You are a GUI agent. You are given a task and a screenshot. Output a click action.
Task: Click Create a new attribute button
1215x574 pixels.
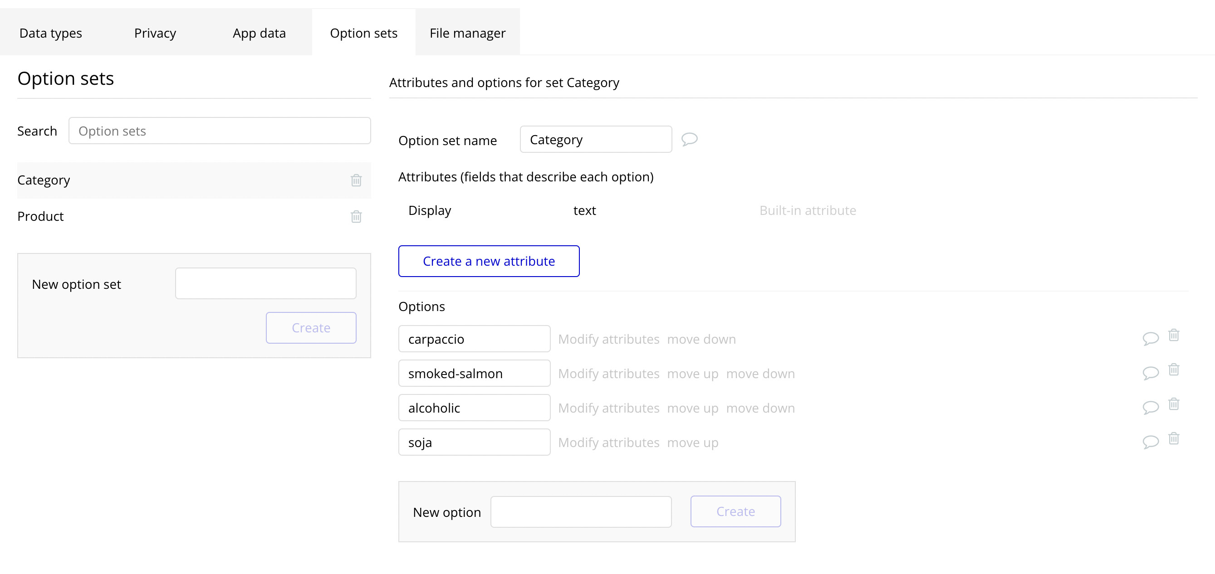pyautogui.click(x=489, y=261)
